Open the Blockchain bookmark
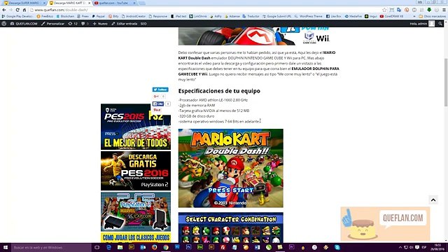The image size is (448, 252). (65, 16)
